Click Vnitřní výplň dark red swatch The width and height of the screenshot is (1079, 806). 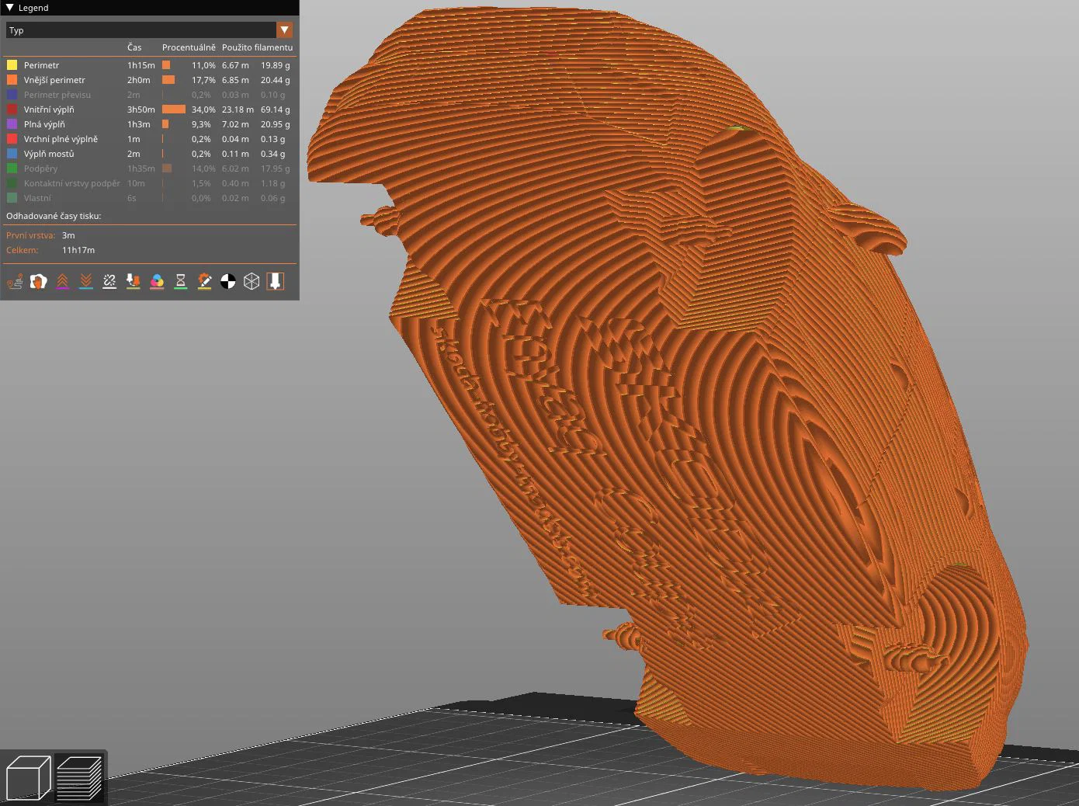[x=12, y=109]
